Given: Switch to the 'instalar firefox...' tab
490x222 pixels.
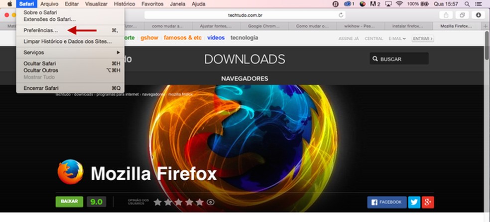Looking at the screenshot, I should click(409, 26).
